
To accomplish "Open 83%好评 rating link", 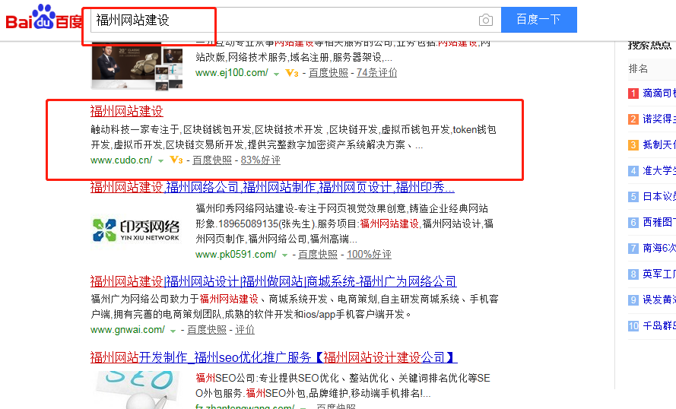I will point(260,160).
